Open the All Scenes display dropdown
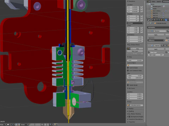 coord(166,1)
